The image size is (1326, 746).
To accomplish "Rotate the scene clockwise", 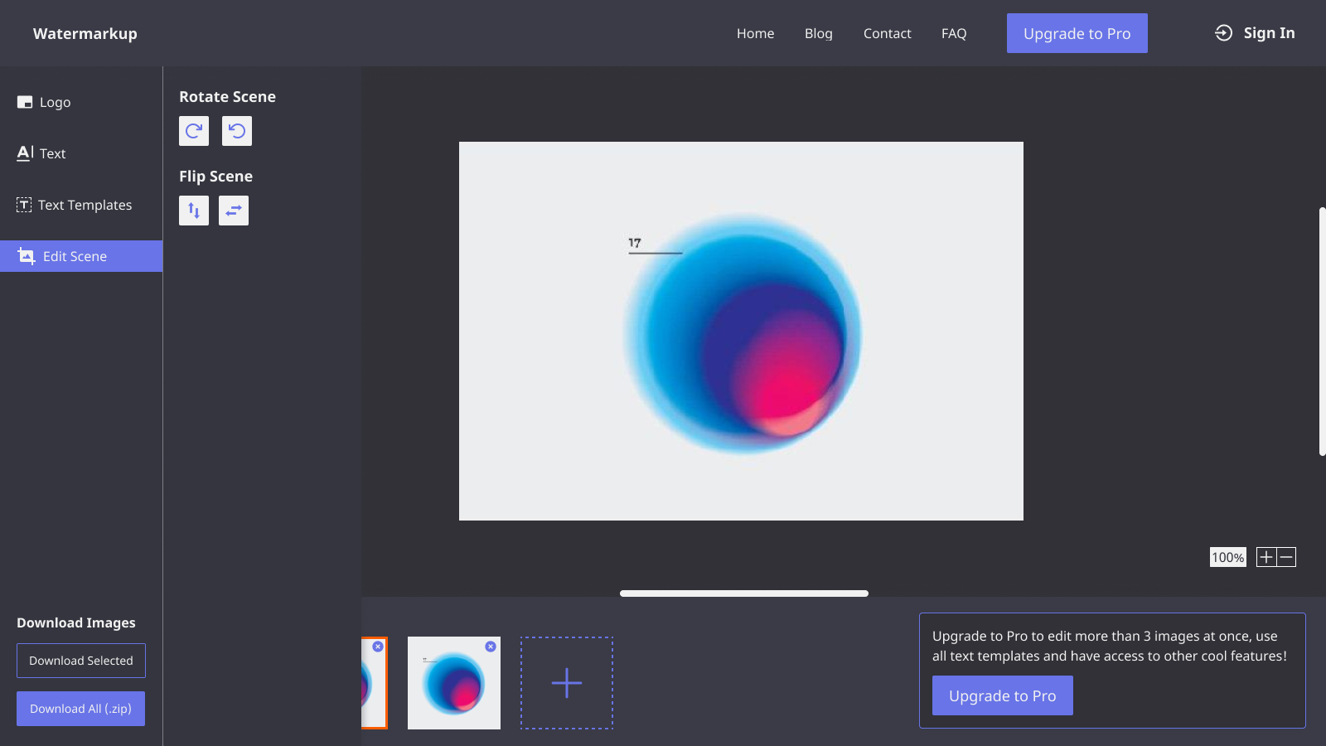I will point(194,131).
